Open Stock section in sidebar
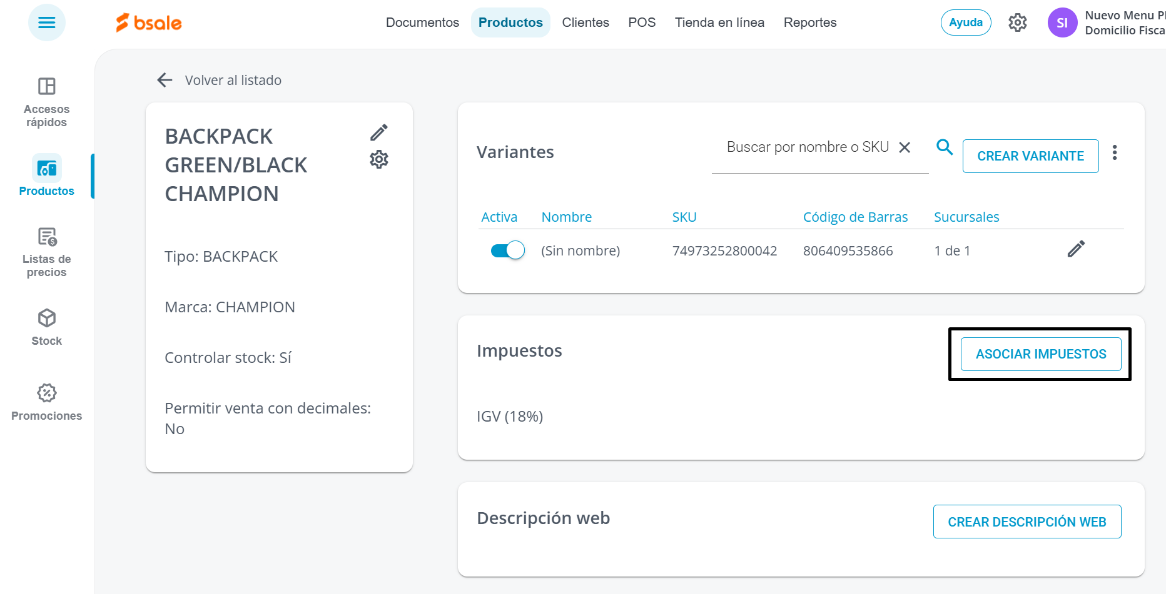 coord(47,327)
